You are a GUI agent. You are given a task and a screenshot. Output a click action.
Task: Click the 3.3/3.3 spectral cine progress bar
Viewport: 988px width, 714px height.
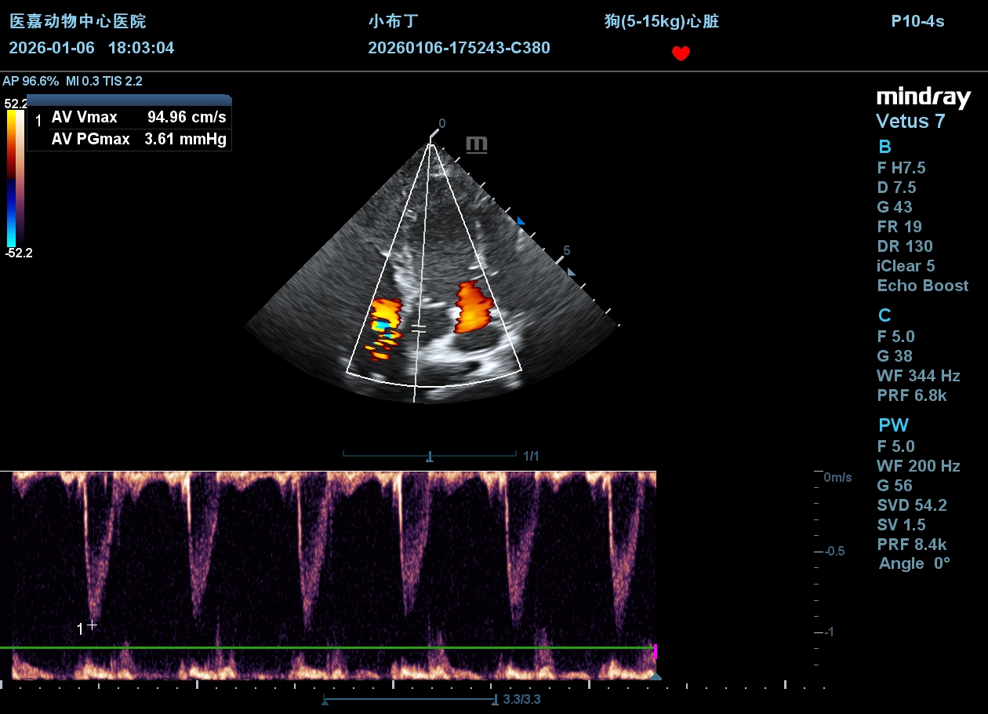tap(409, 699)
